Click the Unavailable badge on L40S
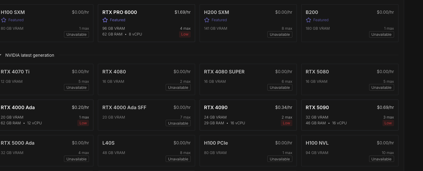The image size is (423, 171). (x=178, y=159)
